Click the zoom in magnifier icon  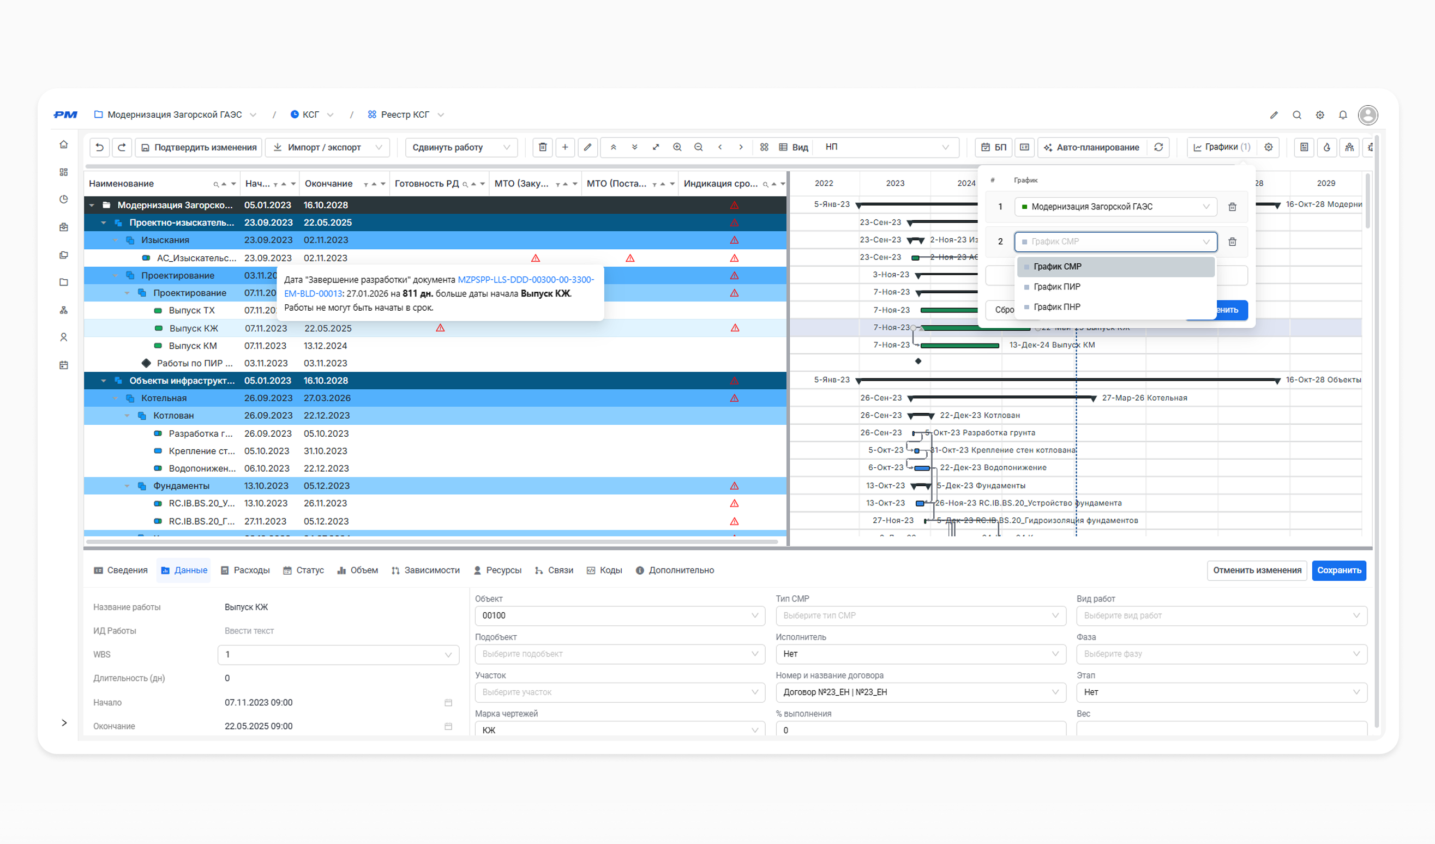[677, 147]
